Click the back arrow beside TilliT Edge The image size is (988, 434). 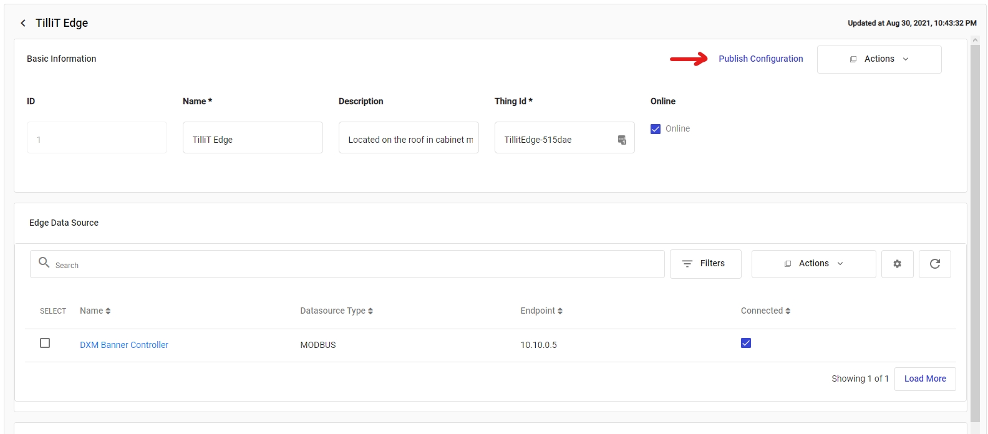[23, 23]
